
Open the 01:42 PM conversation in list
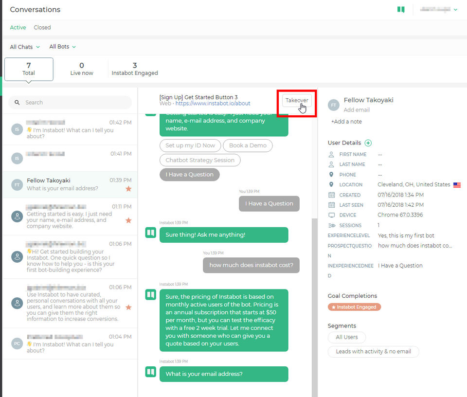click(x=70, y=129)
